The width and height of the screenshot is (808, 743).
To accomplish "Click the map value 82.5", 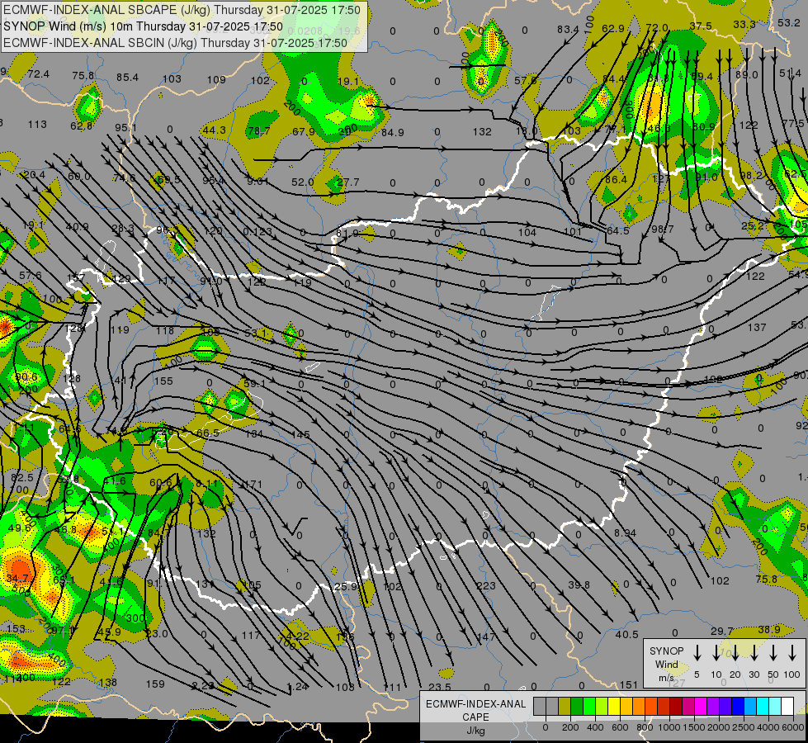I will [x=22, y=477].
